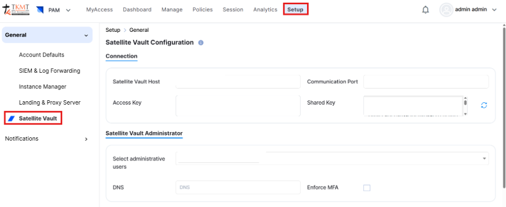Image resolution: width=506 pixels, height=207 pixels.
Task: Open Landing & Proxy Server settings
Action: [x=50, y=102]
